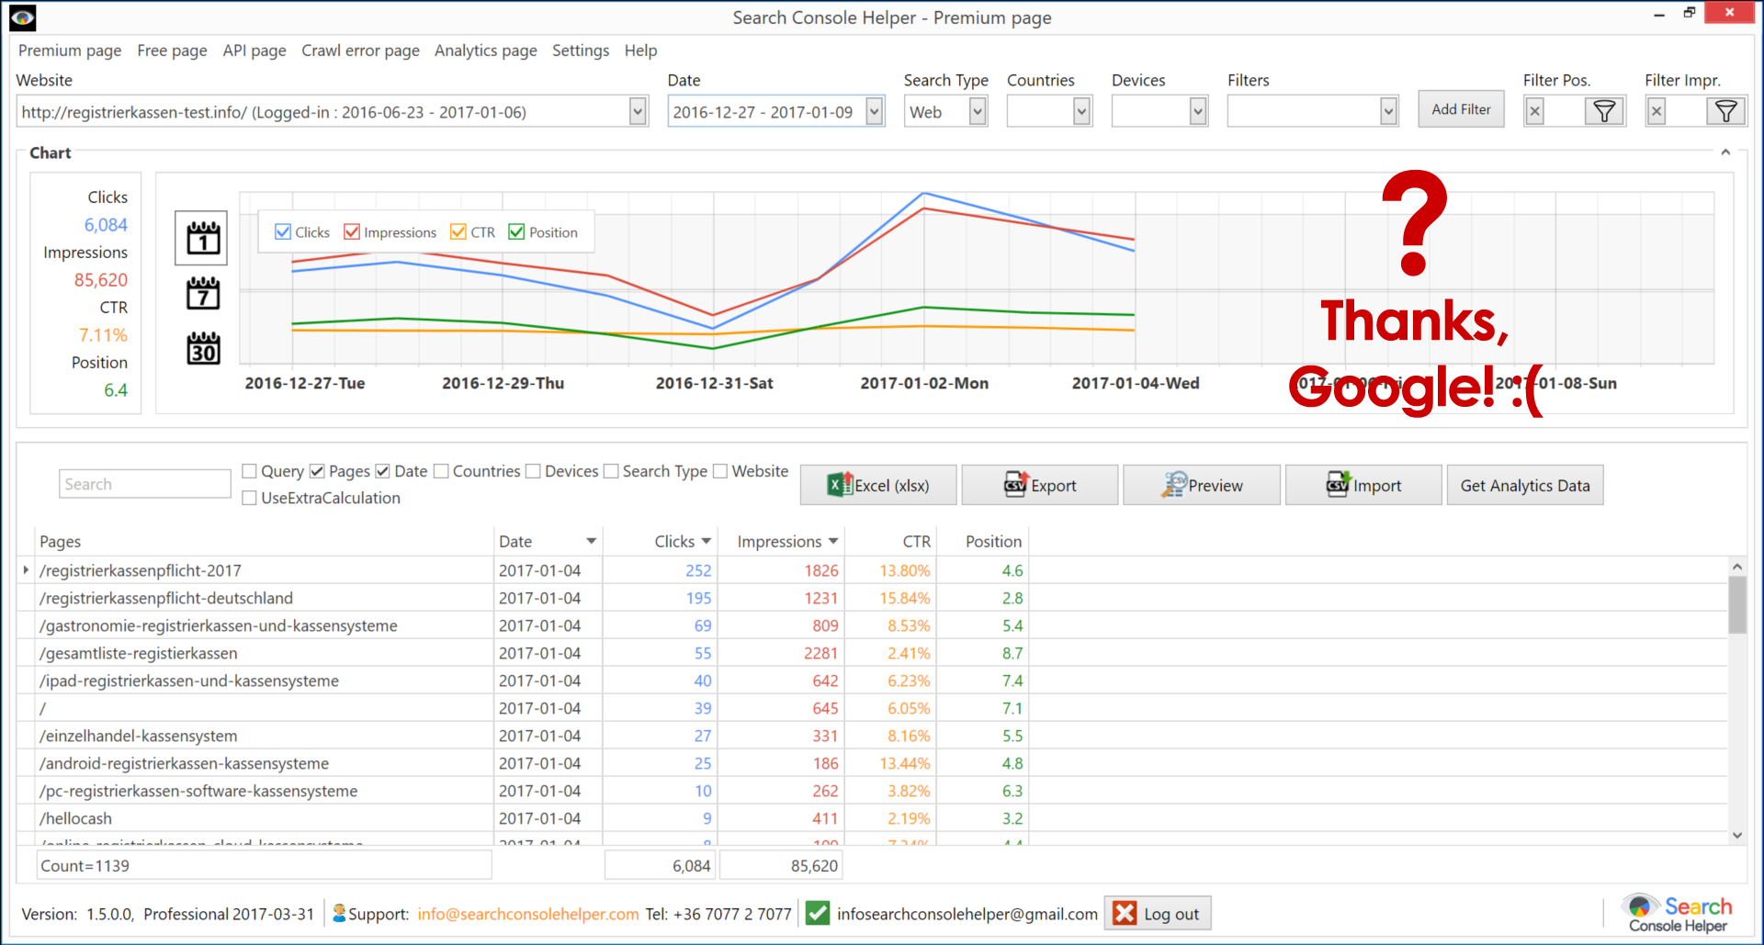Open the Free page menu
Screen dimensions: 1764x945
(x=172, y=51)
